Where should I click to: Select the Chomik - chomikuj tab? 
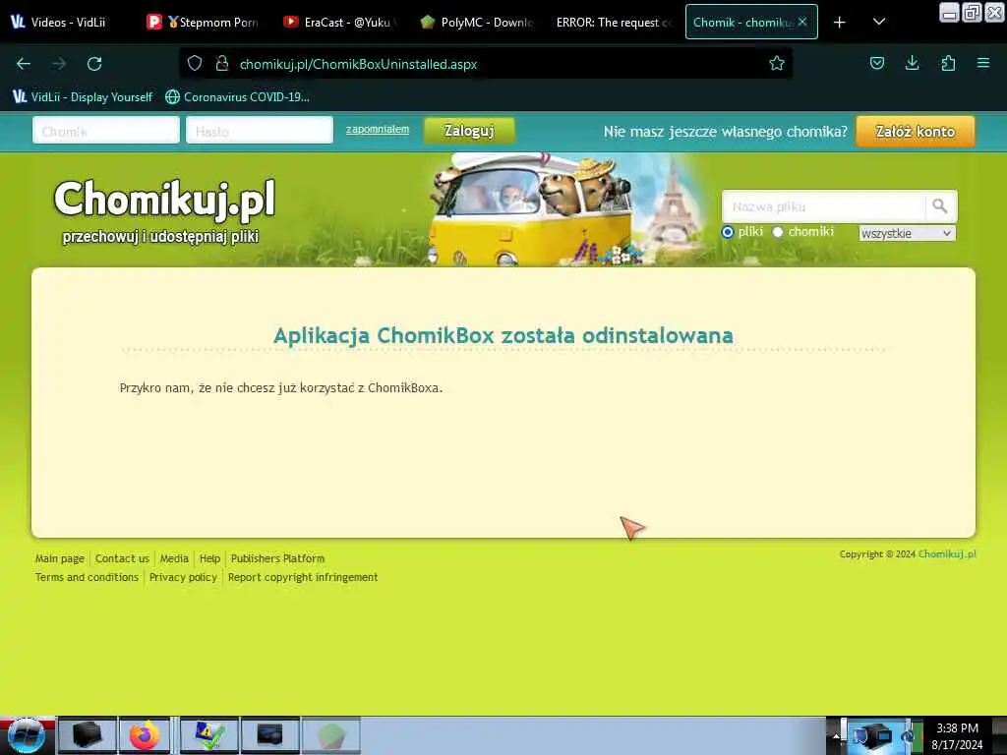coord(742,22)
